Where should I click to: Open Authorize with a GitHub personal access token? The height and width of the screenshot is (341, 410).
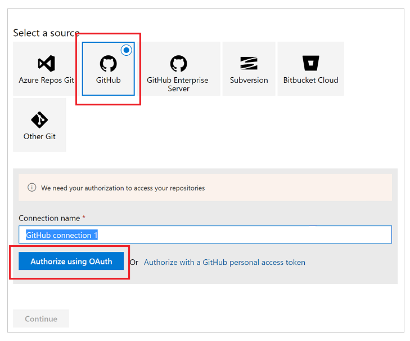(x=224, y=262)
